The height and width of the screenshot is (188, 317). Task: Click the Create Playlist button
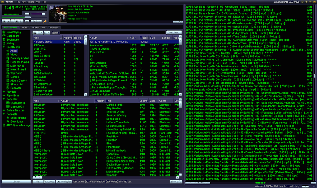click(64, 182)
